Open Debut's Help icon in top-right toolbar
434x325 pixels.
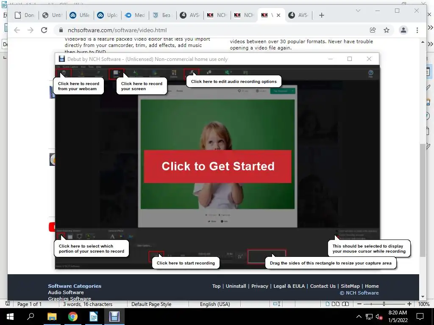coord(370,73)
